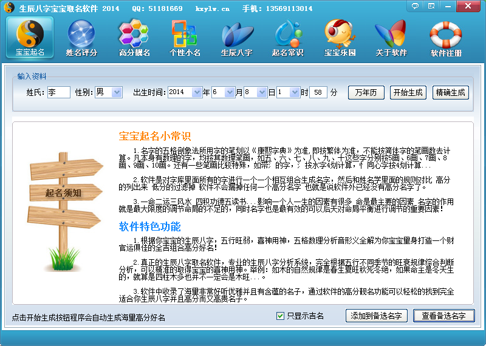
Task: Open the 高分靓名 hexagons icon
Action: click(x=134, y=37)
